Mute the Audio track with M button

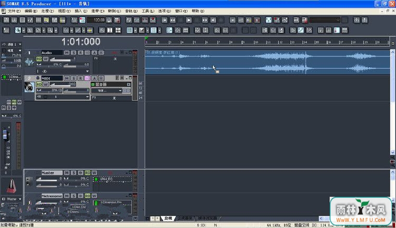click(x=67, y=52)
